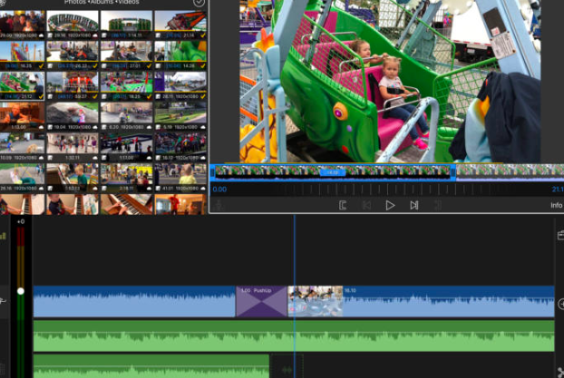Tap the notes icon on the 2:18.11 clip
Screen dimensions: 564x378
[x=104, y=189]
